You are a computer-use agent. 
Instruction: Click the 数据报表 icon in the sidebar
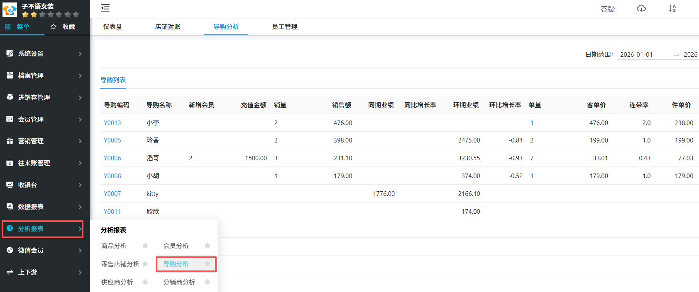pos(10,206)
